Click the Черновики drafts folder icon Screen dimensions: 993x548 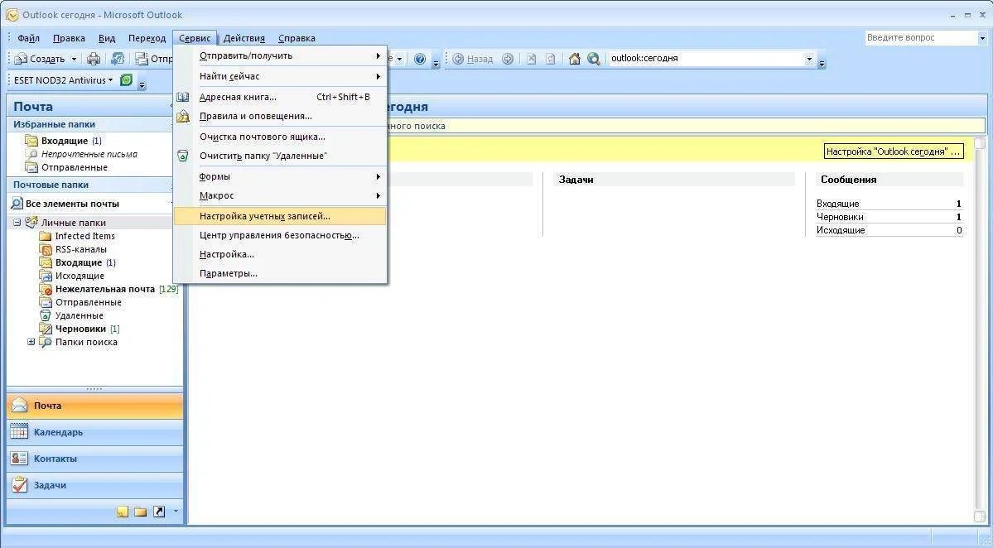point(46,329)
